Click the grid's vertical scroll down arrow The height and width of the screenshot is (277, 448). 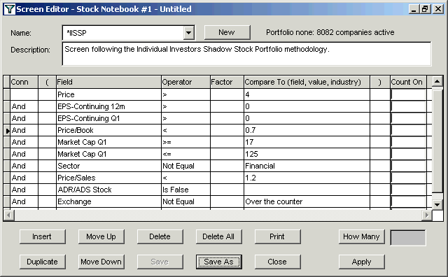(437, 204)
